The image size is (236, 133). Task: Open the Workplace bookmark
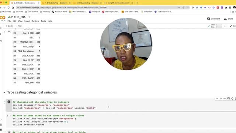pos(94,11)
